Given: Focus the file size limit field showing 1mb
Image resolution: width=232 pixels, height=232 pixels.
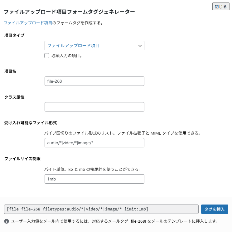Looking at the screenshot, I should (x=94, y=179).
